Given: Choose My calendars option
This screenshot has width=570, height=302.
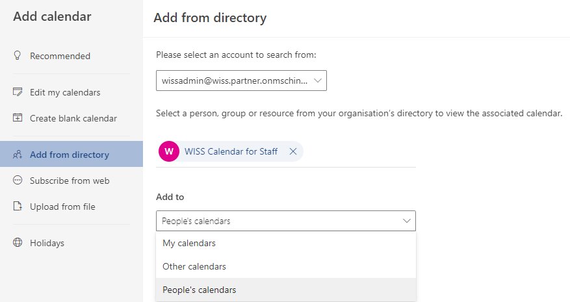Looking at the screenshot, I should pyautogui.click(x=286, y=243).
